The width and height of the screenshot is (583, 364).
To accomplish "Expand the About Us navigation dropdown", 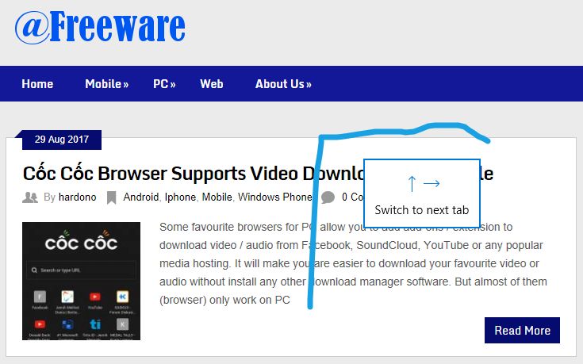I will click(x=283, y=84).
